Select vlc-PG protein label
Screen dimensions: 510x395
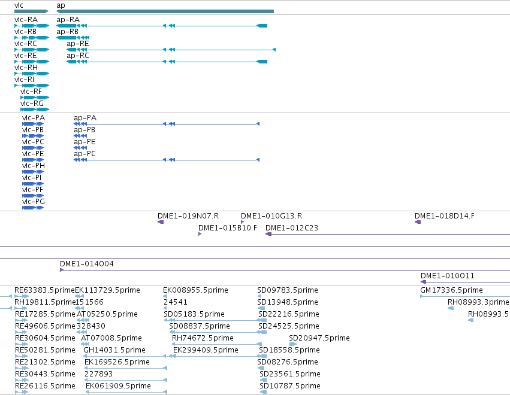(34, 202)
